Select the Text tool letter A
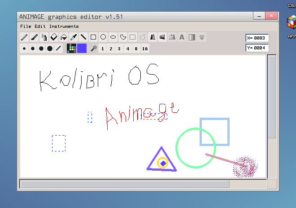This screenshot has width=296, height=208. [x=182, y=37]
